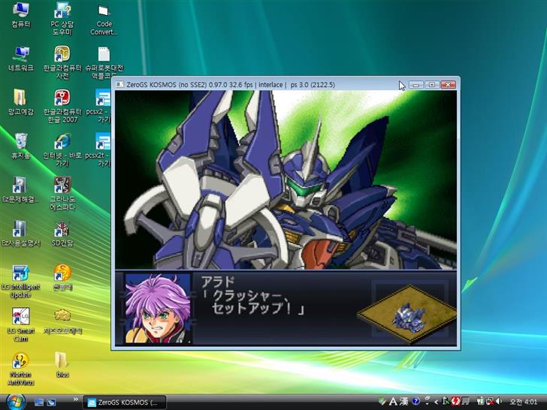The width and height of the screenshot is (547, 410).
Task: Open the SD건담 shortcut
Action: [62, 234]
